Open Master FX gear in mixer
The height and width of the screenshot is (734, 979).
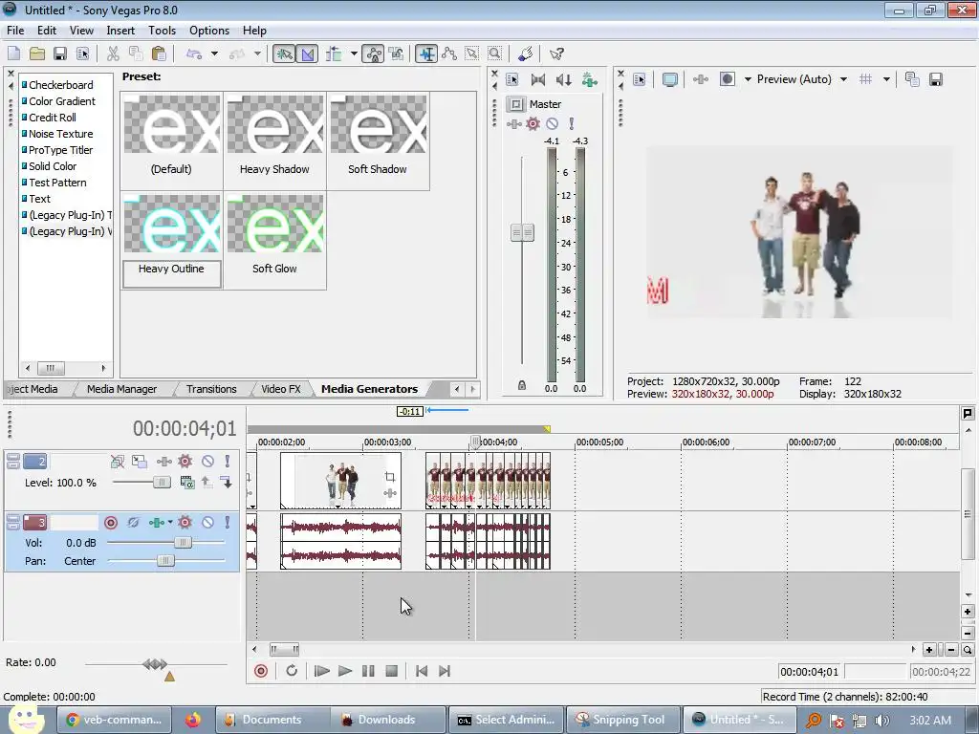pyautogui.click(x=533, y=123)
